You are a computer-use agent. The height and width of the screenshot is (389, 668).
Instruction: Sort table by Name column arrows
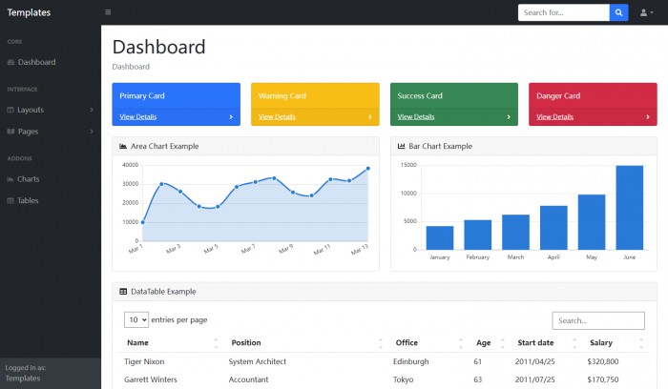click(216, 343)
